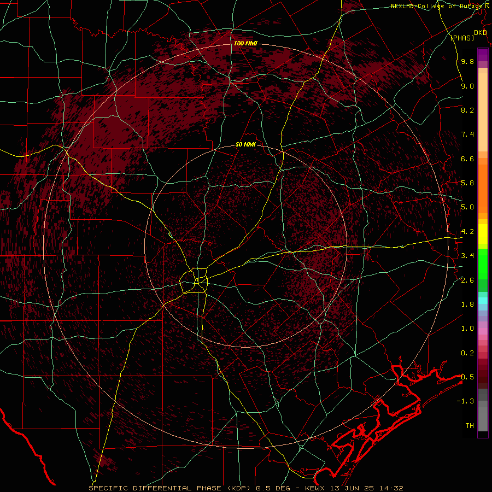Image resolution: width=492 pixels, height=492 pixels.
Task: Click the 2.6 scale value
Action: point(467,280)
